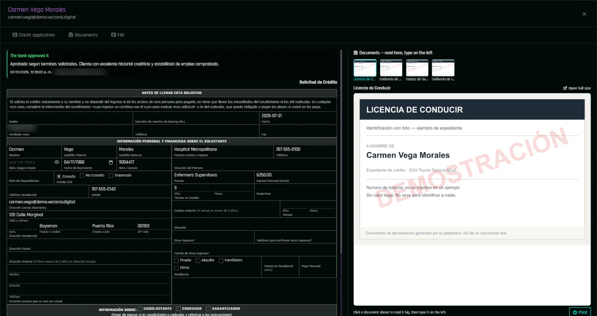Viewport: 597px width, 316px height.
Task: Edit the ZIP code field 00959
Action: tap(153, 226)
